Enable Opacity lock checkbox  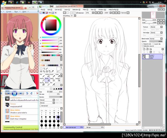coord(143,44)
